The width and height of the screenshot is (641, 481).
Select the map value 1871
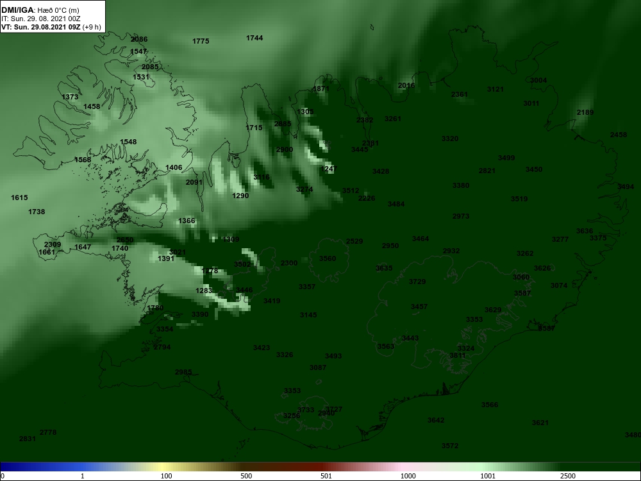(x=321, y=89)
